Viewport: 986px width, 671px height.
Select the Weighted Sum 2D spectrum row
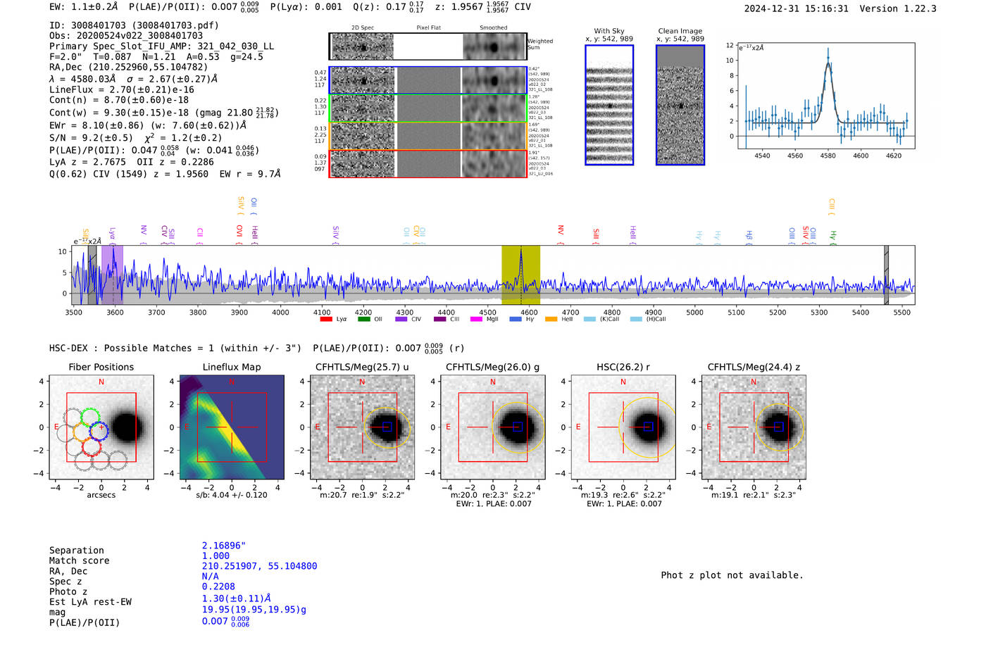(x=428, y=46)
